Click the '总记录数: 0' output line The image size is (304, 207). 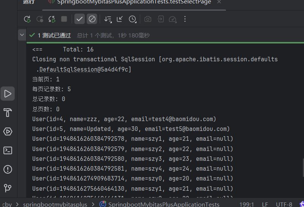pos(49,99)
